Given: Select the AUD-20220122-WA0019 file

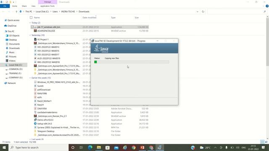Looking at the screenshot, I should (49, 58).
